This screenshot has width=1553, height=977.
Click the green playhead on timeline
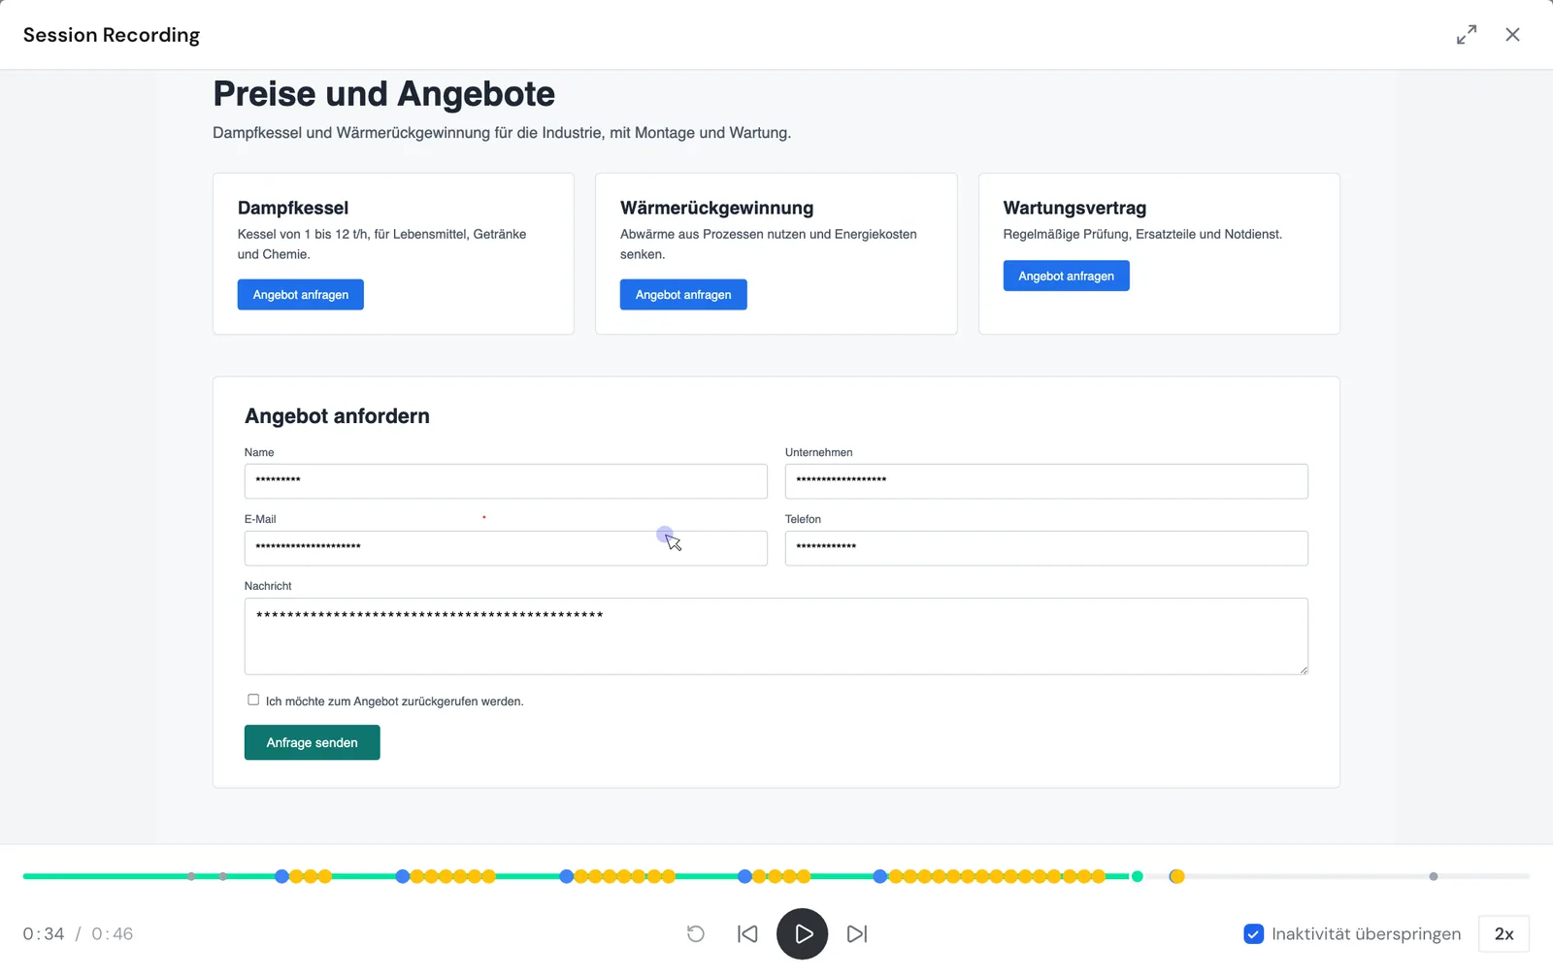coord(1138,876)
